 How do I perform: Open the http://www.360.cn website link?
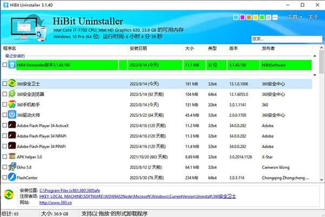click(56, 202)
